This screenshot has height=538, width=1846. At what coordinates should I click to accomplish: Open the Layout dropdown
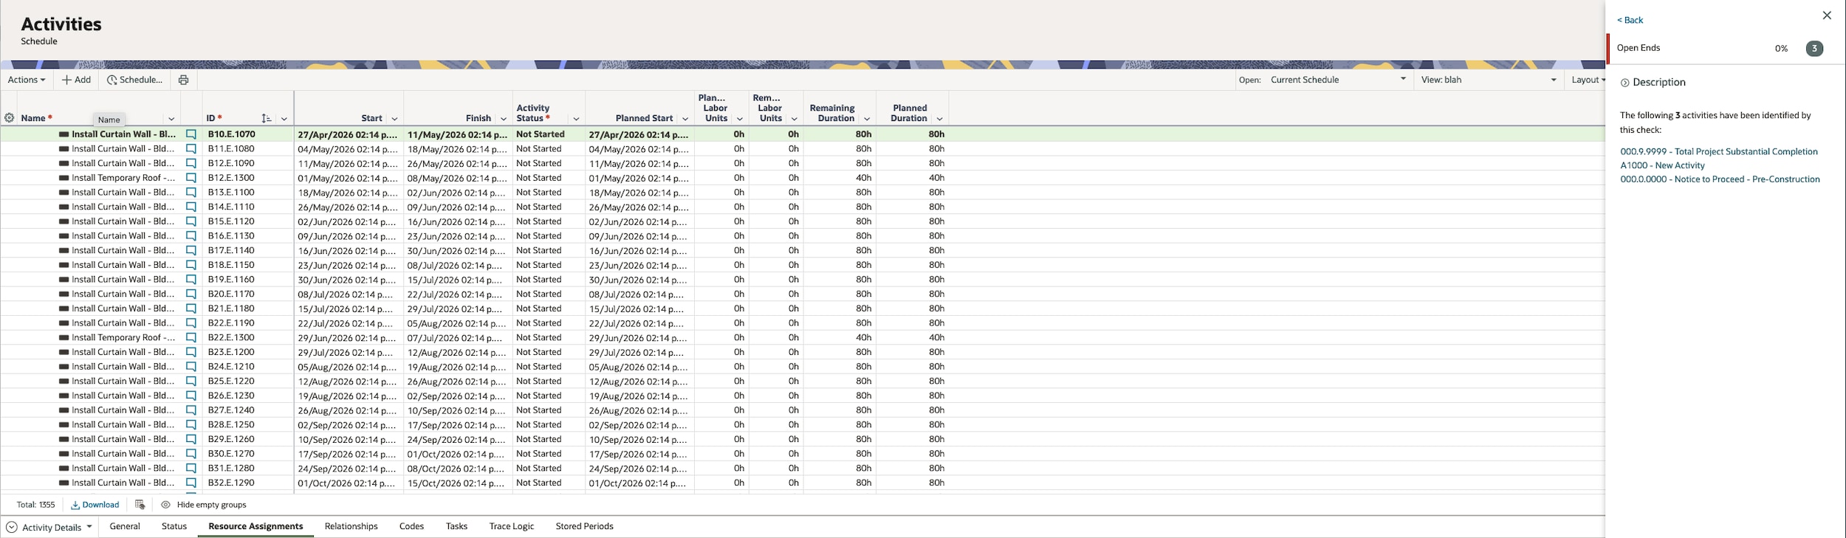[x=1588, y=80]
